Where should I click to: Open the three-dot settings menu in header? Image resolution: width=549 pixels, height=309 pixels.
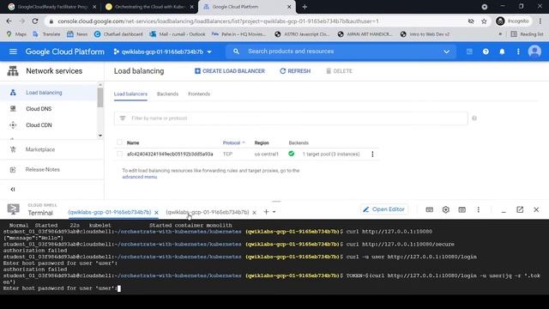point(518,51)
